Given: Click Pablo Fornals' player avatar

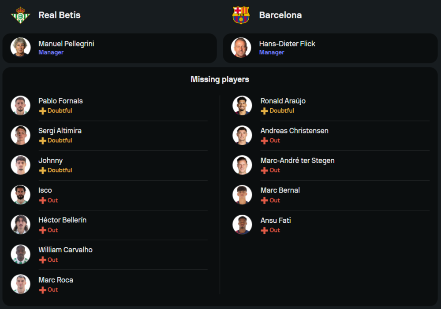Looking at the screenshot, I should [x=20, y=106].
